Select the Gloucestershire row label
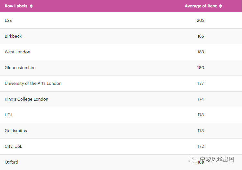 pos(20,67)
